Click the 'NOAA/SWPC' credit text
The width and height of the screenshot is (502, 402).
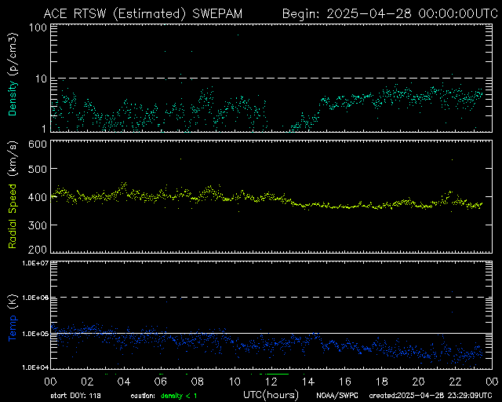point(336,396)
